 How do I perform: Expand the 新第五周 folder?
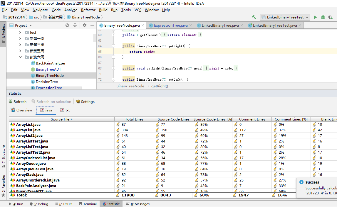(20, 51)
